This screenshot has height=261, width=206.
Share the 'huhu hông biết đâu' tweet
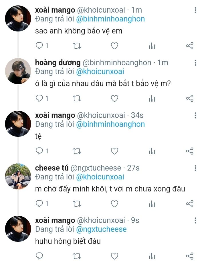pos(190,256)
